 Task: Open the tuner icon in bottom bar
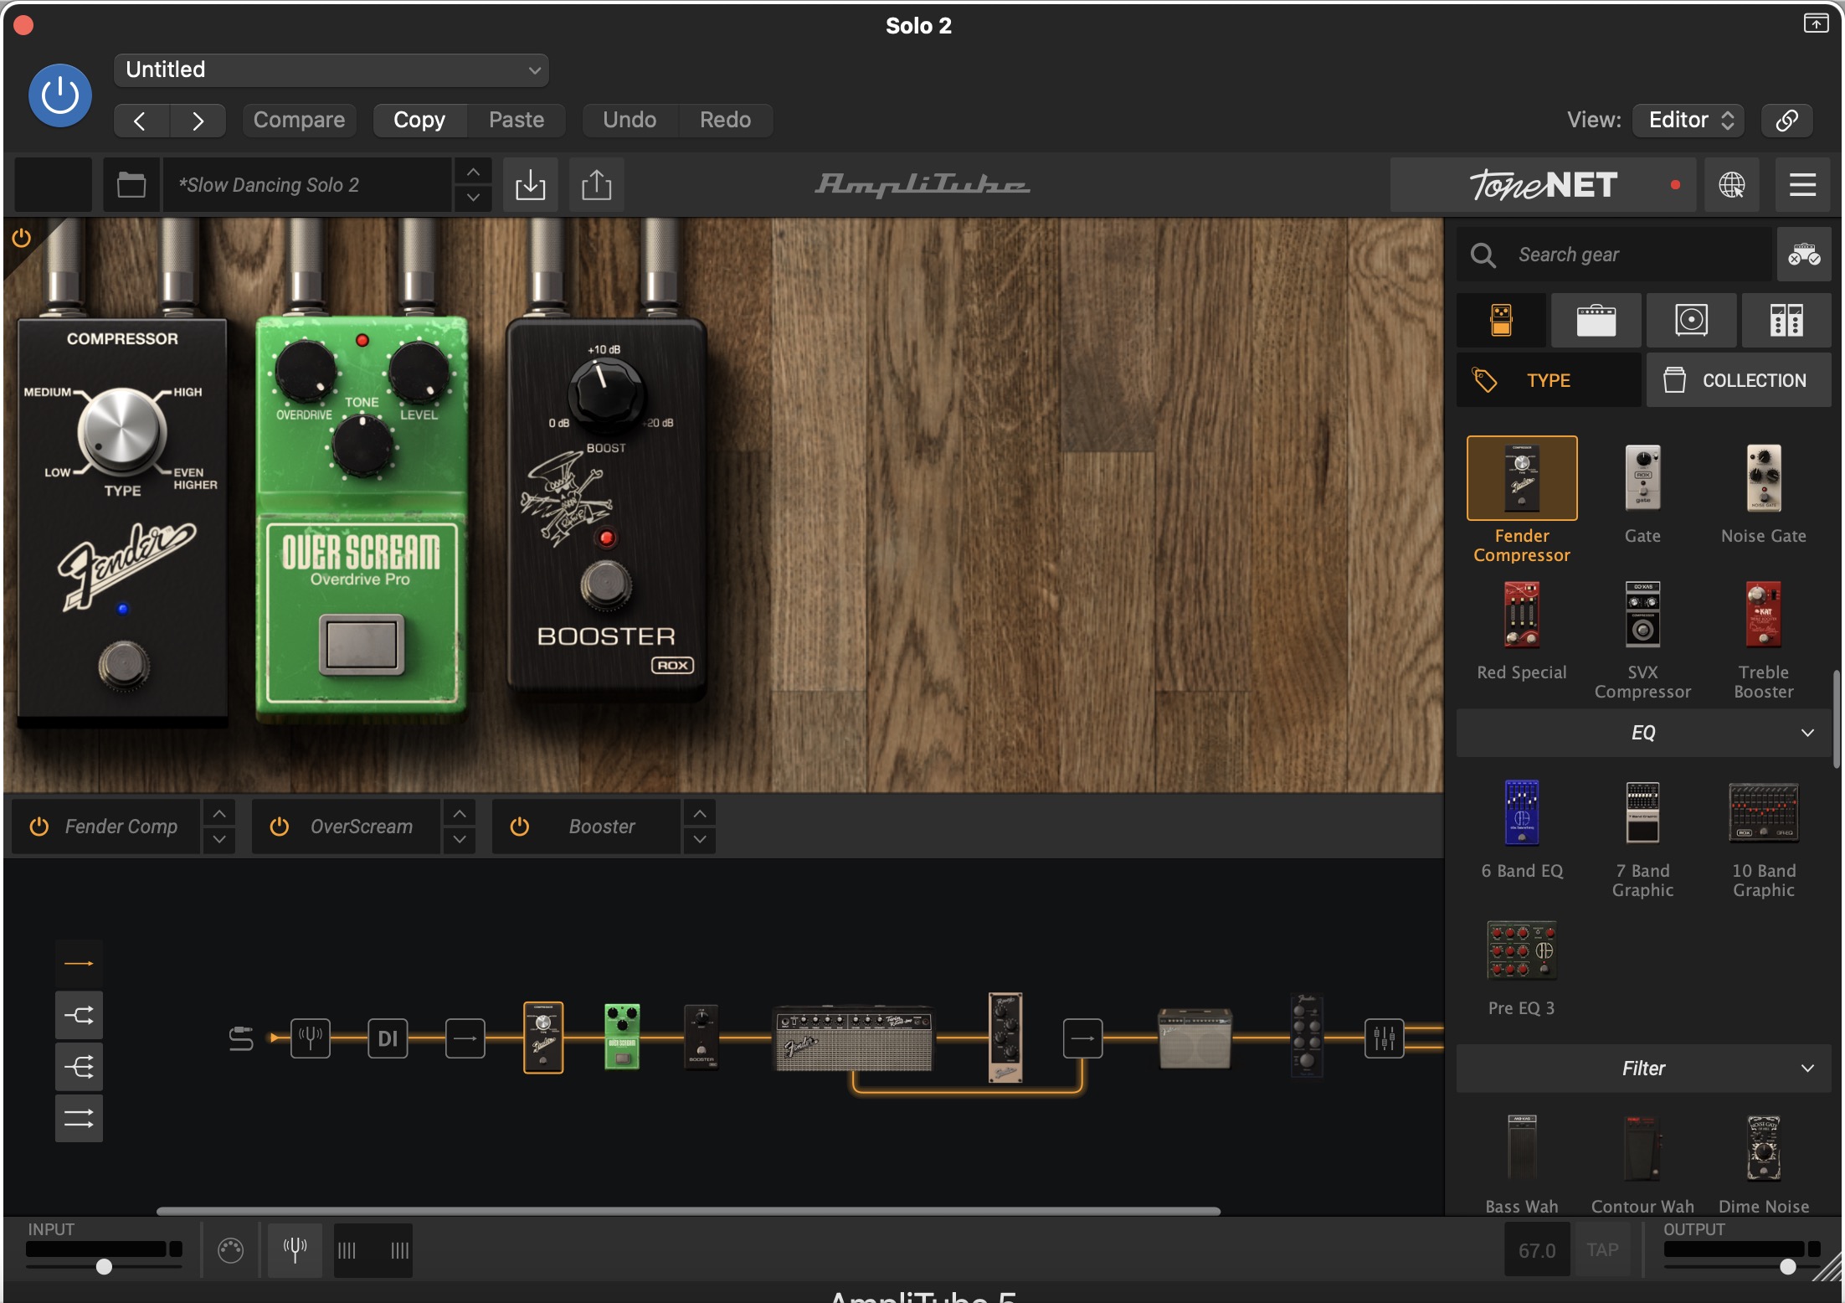(x=295, y=1250)
